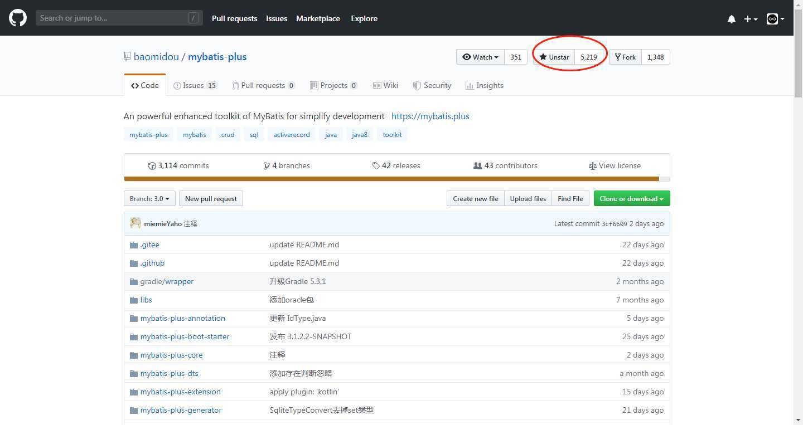Viewport: 803px width, 425px height.
Task: Open the plus create-new menu
Action: (751, 19)
